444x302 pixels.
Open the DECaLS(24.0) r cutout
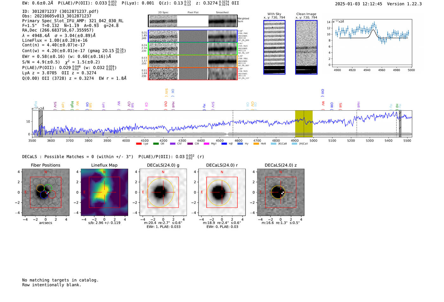coord(222,192)
